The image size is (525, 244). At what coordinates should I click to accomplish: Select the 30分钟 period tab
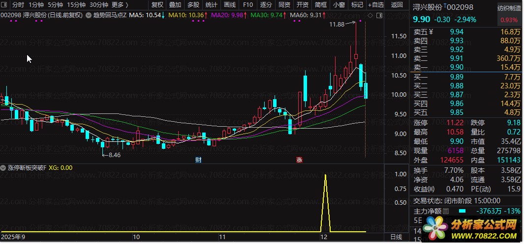(99, 5)
